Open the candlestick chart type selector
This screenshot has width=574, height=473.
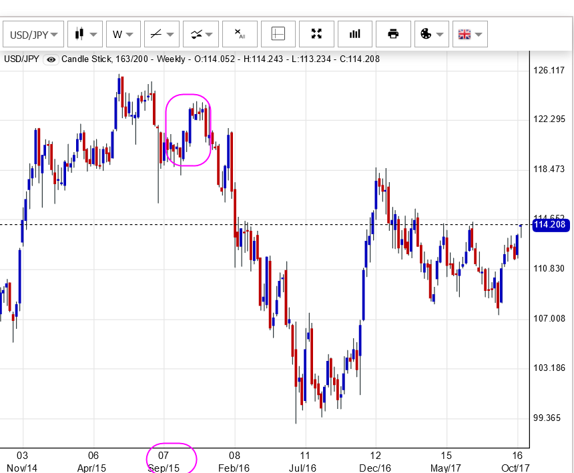coord(85,34)
